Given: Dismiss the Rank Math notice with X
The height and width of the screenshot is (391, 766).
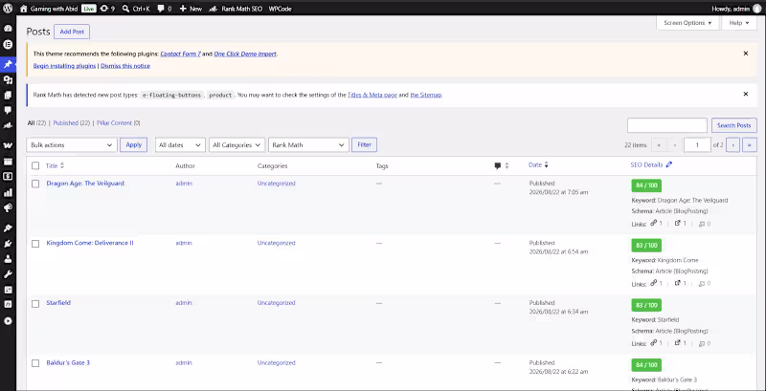Looking at the screenshot, I should point(746,94).
